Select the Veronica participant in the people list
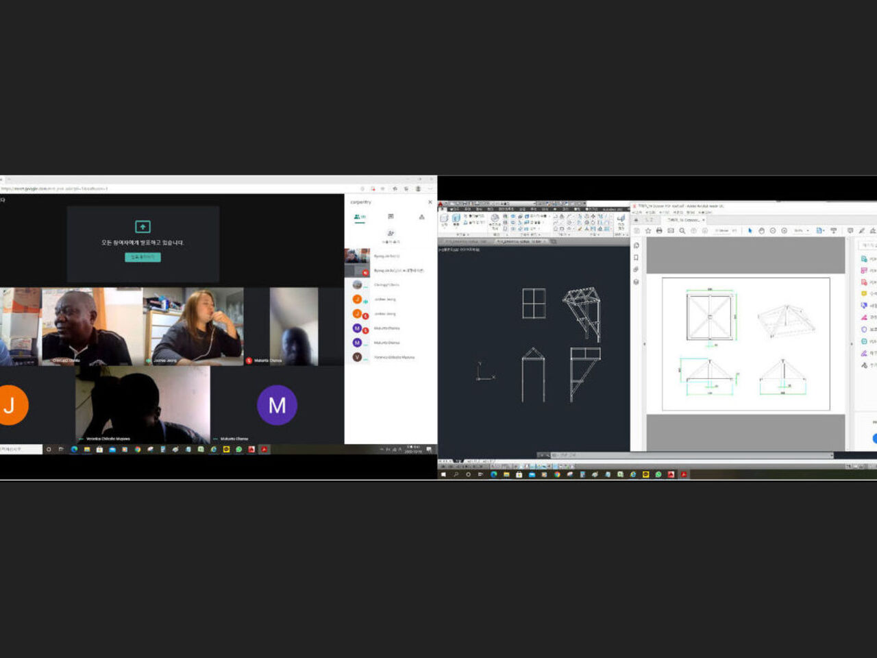 click(x=393, y=357)
